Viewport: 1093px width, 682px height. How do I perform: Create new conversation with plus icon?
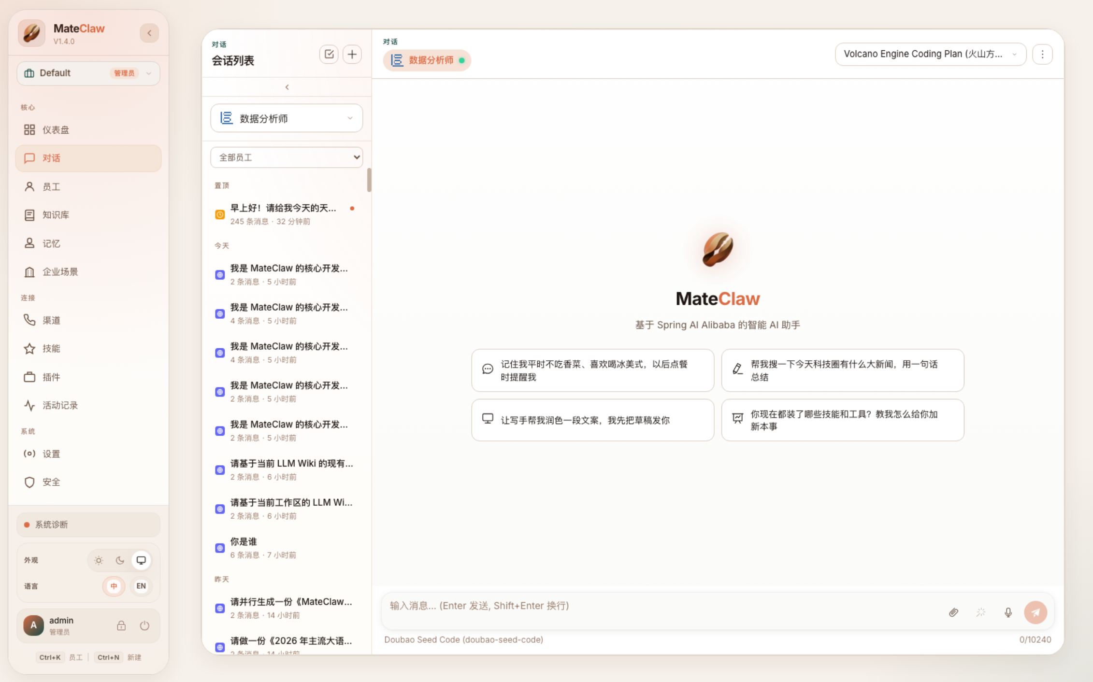(352, 54)
